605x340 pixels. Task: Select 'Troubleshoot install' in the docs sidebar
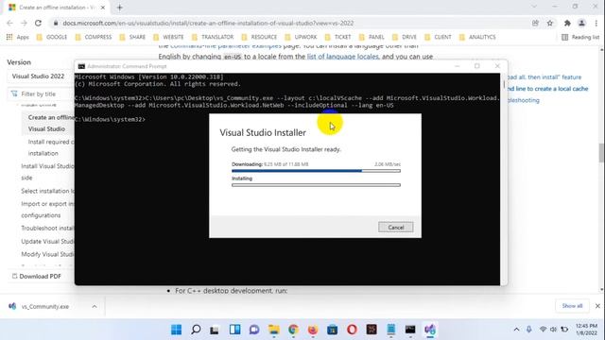point(47,229)
